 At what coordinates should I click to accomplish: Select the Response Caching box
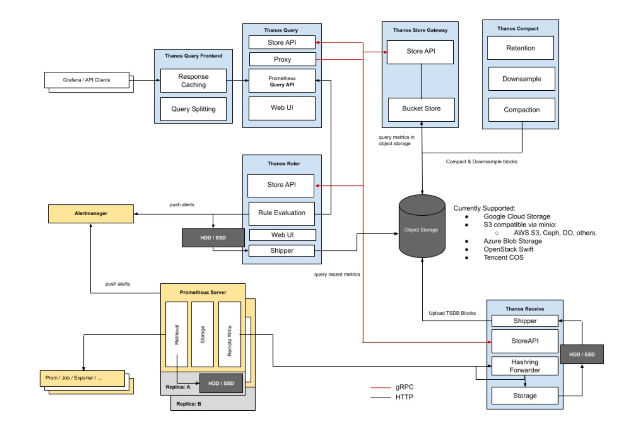pyautogui.click(x=193, y=80)
